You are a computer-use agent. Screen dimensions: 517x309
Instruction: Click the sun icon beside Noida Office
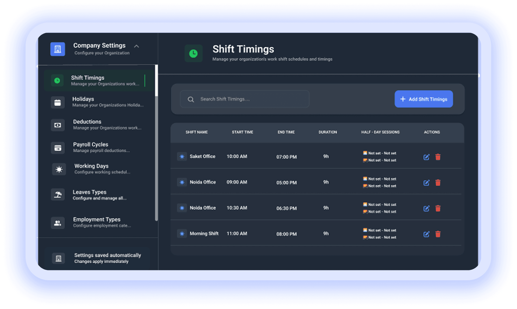182,182
